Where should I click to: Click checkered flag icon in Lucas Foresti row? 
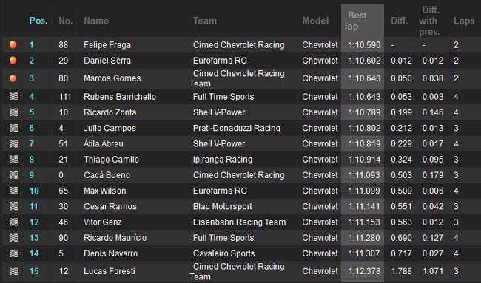coord(14,271)
